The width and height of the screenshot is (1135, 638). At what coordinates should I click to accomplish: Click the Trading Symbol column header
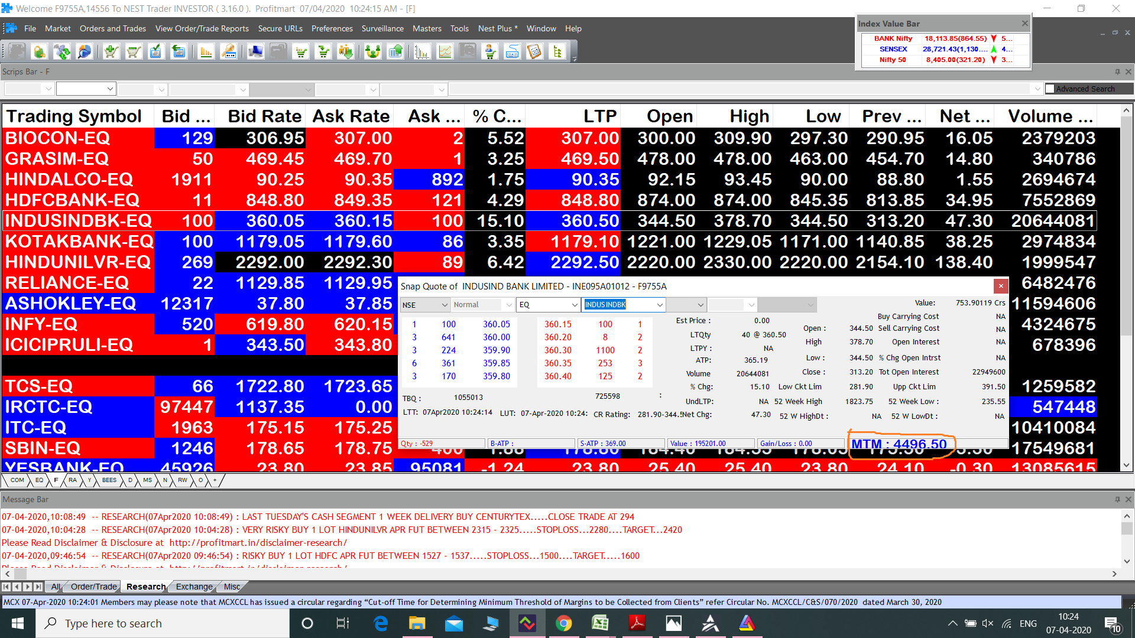[x=78, y=116]
